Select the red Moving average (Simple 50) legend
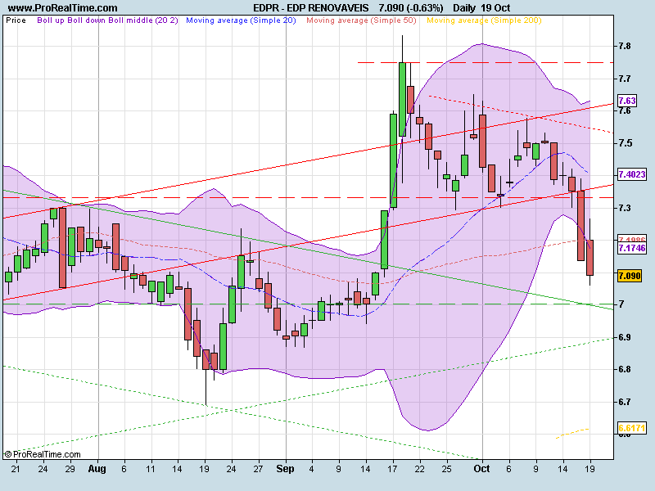Screen dimensions: 655x491 (361, 20)
